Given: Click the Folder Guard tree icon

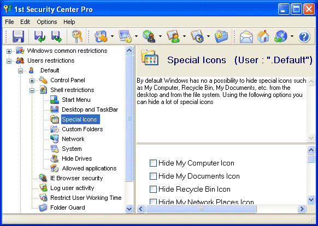Looking at the screenshot, I should click(x=43, y=207).
